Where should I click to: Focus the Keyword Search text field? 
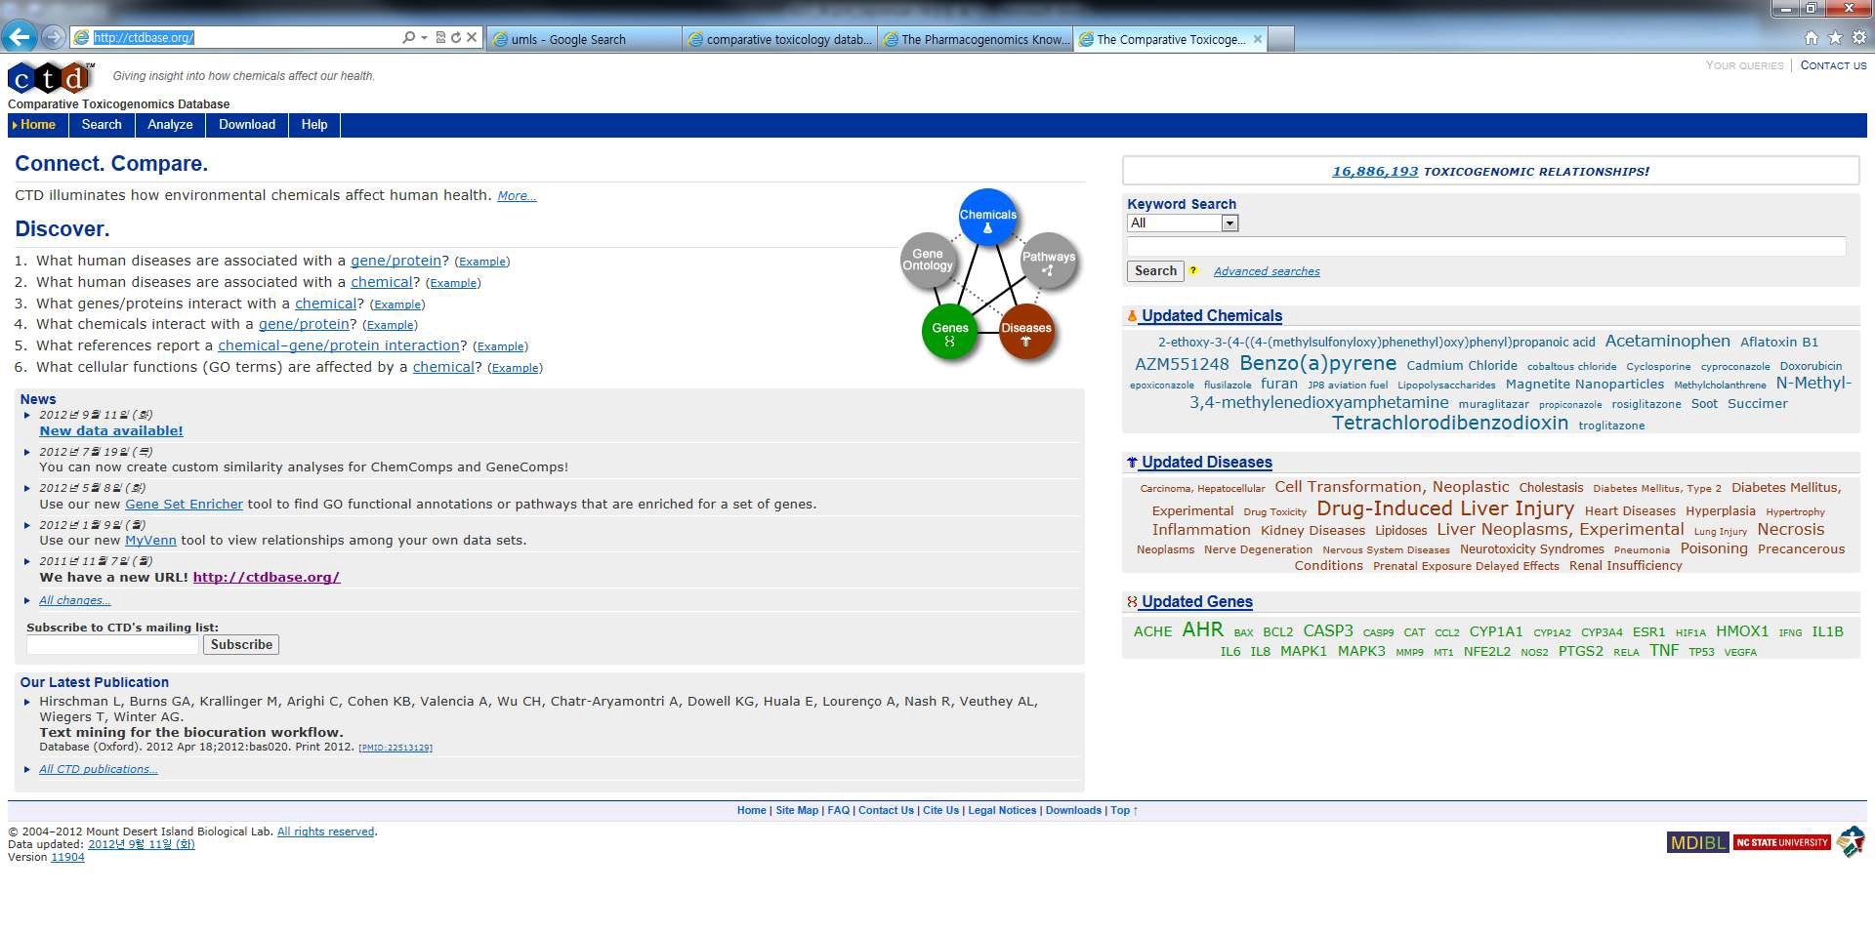pos(1486,247)
